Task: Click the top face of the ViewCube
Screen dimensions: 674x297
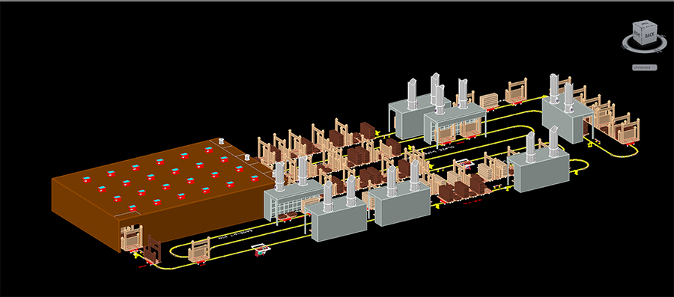Action: tap(646, 24)
